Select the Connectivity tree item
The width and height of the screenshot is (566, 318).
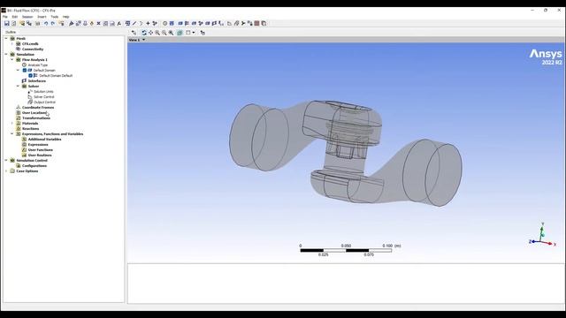pyautogui.click(x=33, y=49)
